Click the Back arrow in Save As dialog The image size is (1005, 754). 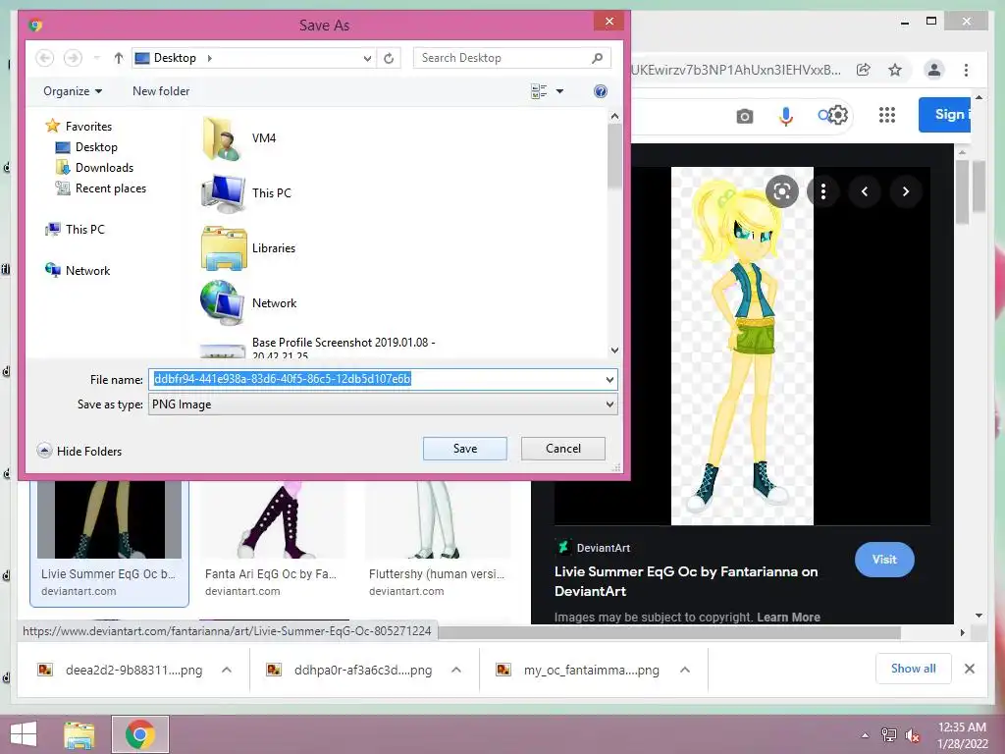(x=44, y=58)
